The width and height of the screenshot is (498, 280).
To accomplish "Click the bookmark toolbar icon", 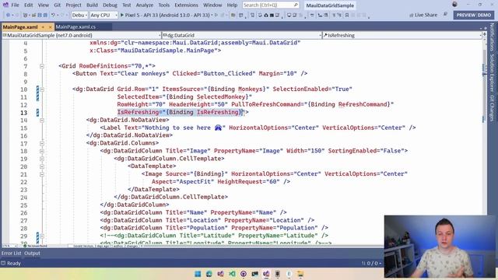I will (347, 15).
